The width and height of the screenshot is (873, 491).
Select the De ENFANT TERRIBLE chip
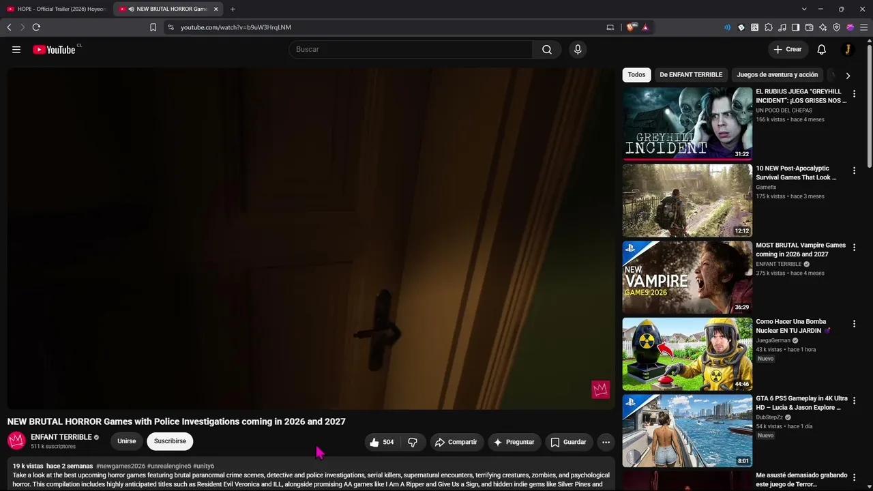pyautogui.click(x=691, y=75)
